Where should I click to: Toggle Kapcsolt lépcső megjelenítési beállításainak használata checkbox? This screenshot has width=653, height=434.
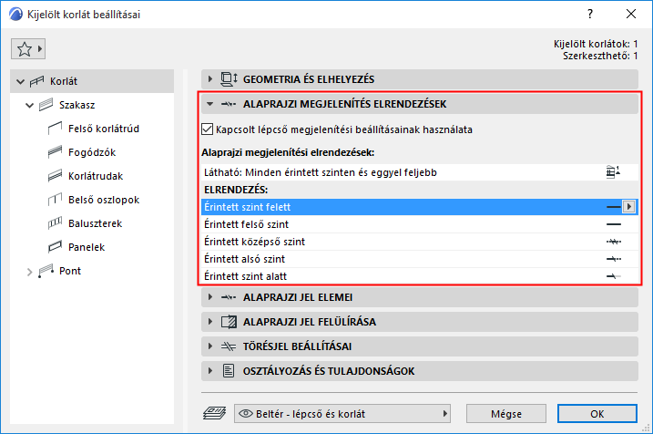207,129
